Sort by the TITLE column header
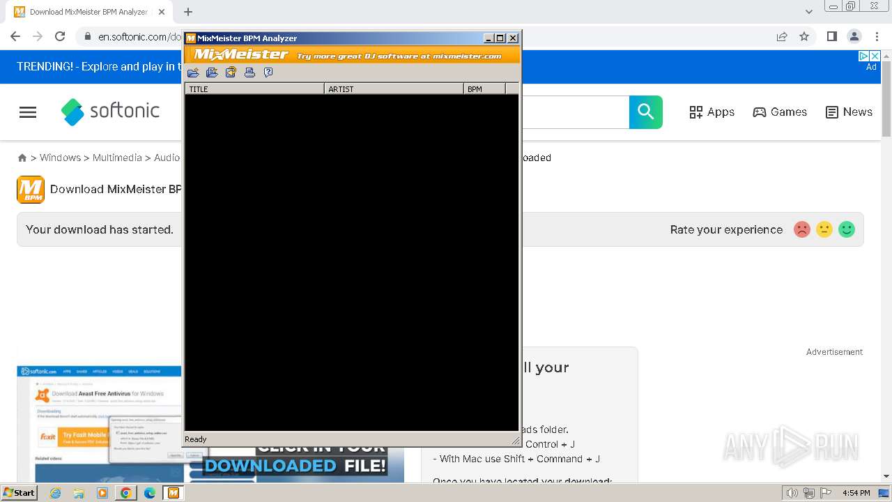 pos(254,89)
